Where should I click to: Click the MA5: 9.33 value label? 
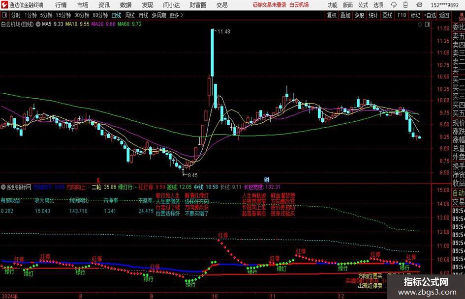pos(53,24)
